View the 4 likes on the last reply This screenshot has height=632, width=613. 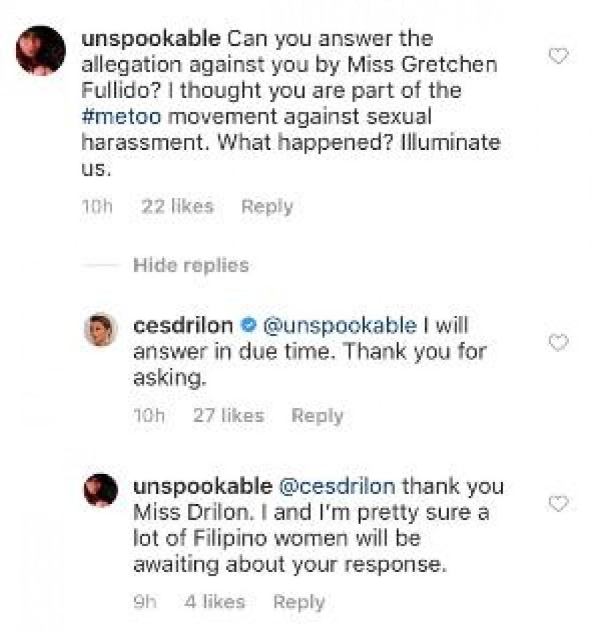(215, 602)
